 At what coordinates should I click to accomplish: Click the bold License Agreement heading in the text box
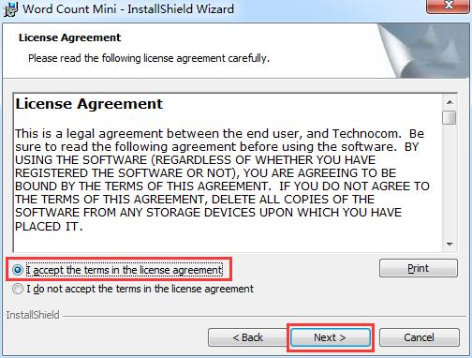coord(89,104)
